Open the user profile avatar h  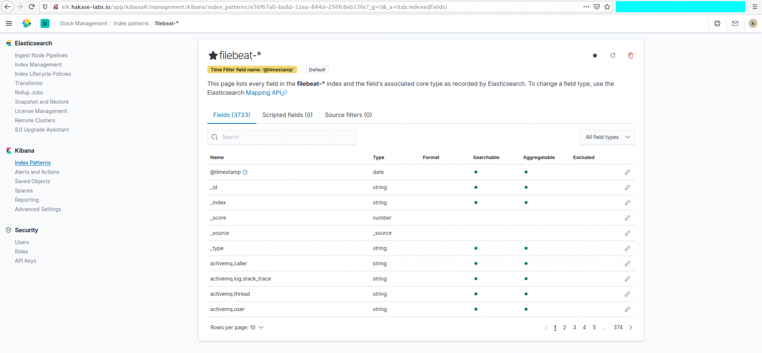click(x=753, y=24)
